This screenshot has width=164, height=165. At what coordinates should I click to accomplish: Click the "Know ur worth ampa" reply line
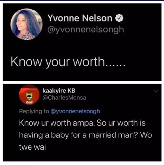56,123
